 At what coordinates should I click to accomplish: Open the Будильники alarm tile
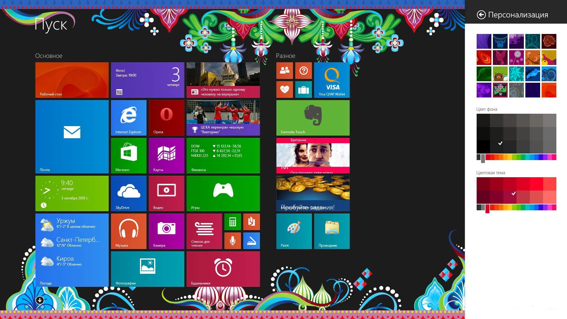coord(223,269)
